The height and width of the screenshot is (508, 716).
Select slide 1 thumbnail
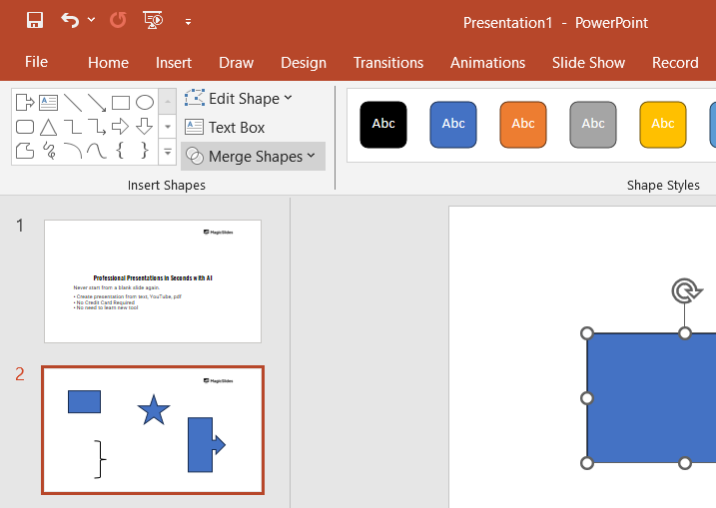pos(153,281)
